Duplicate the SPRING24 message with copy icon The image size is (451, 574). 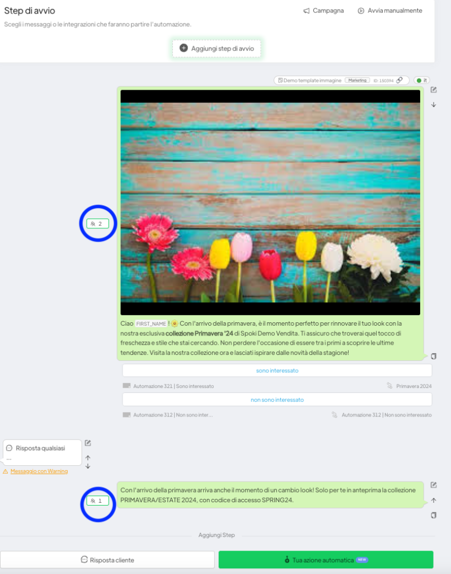pyautogui.click(x=434, y=515)
